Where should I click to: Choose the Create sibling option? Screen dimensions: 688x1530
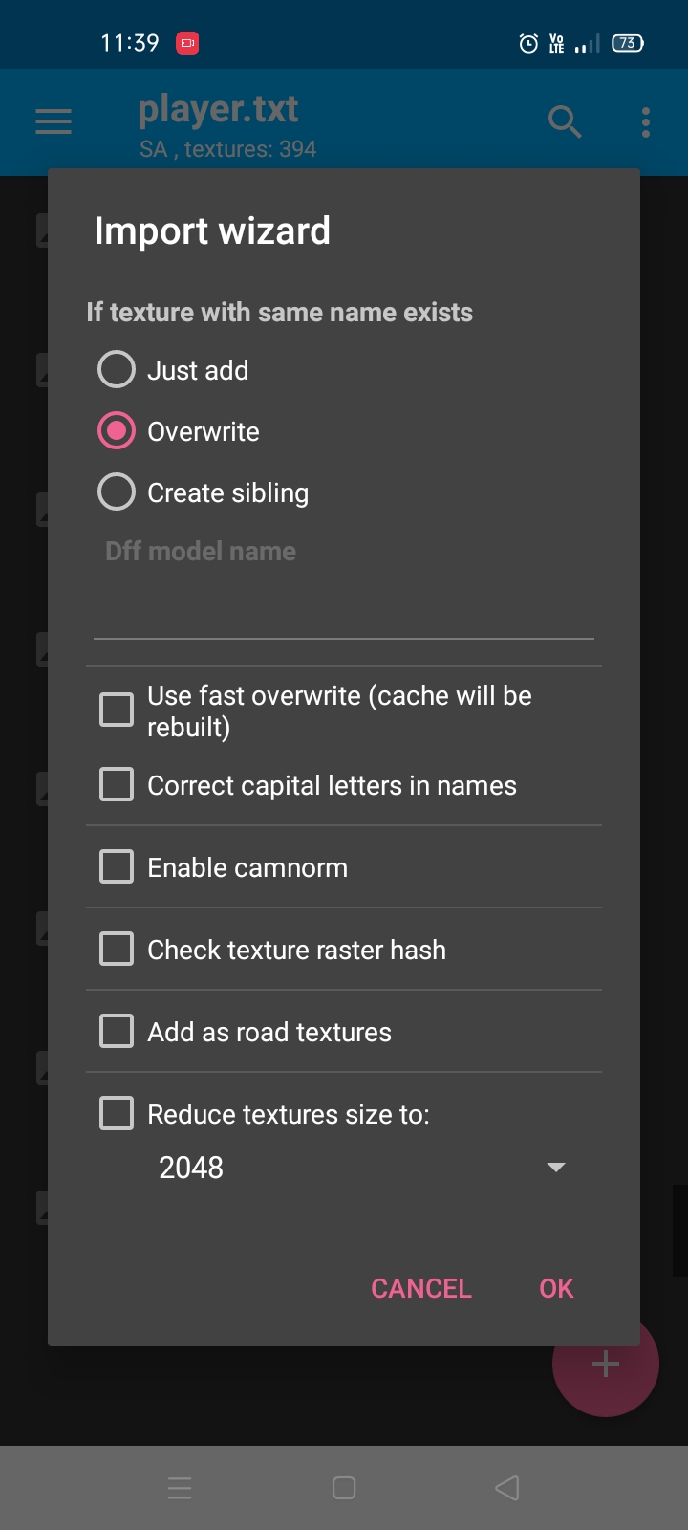pyautogui.click(x=117, y=492)
